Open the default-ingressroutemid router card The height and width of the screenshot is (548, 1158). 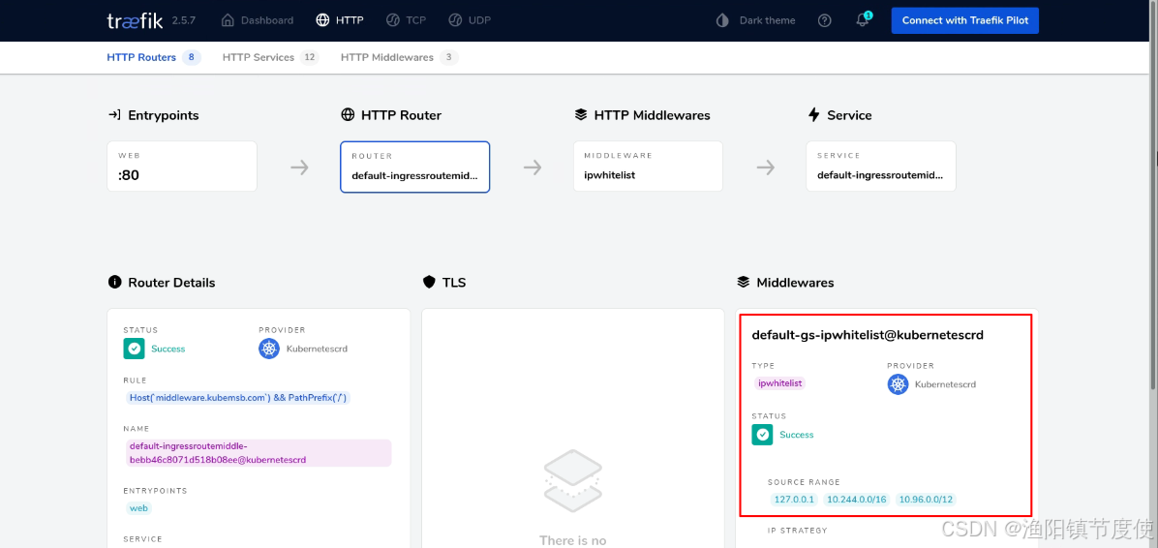[x=415, y=167]
